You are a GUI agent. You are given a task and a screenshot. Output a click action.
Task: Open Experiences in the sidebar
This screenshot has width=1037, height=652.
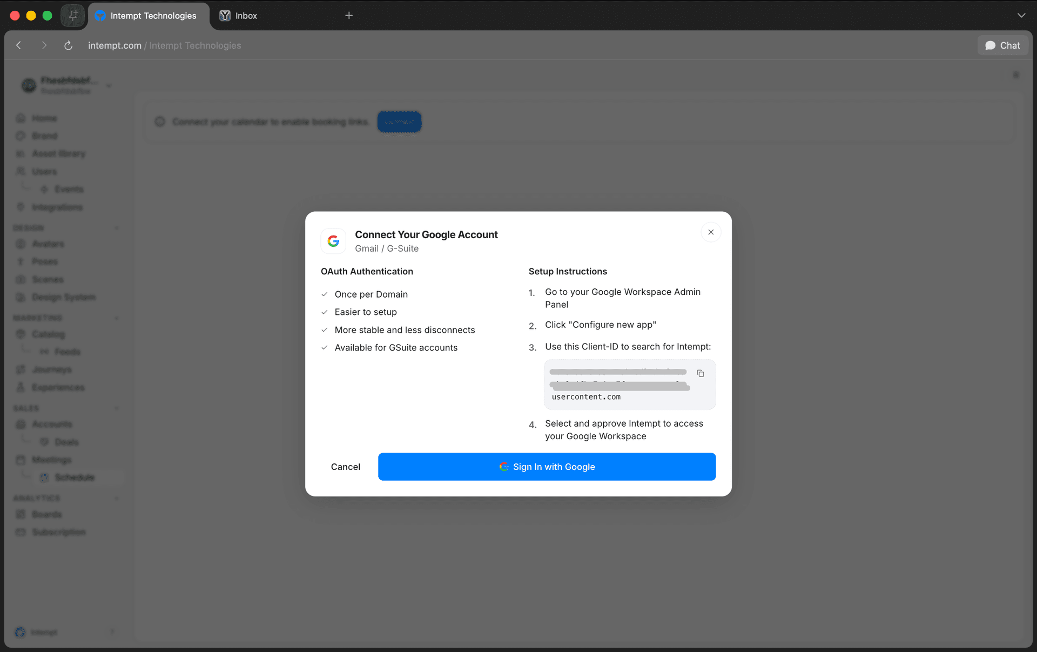pos(58,388)
